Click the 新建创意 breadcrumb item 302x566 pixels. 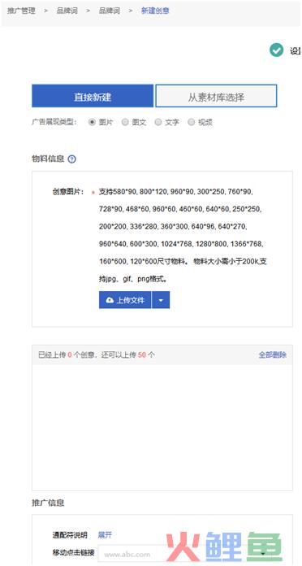click(155, 11)
